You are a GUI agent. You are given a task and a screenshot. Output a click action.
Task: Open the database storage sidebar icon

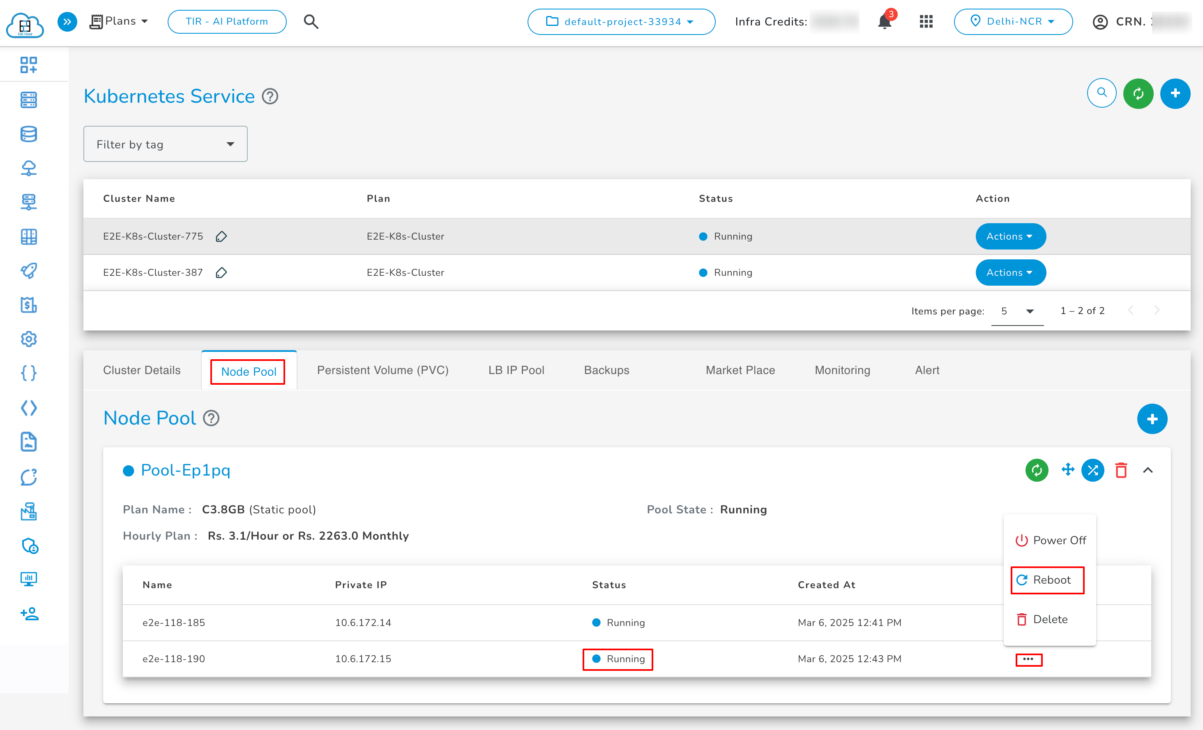pyautogui.click(x=29, y=134)
